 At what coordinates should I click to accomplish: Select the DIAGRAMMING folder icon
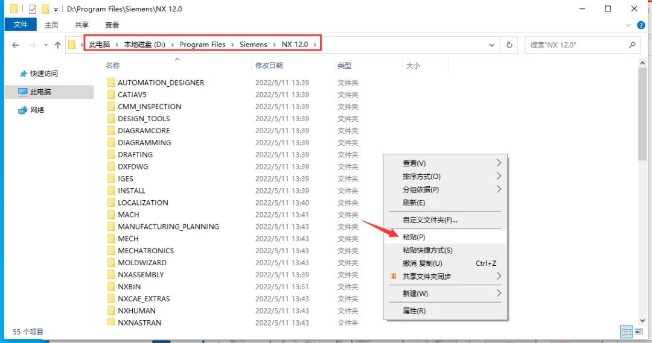pyautogui.click(x=111, y=142)
